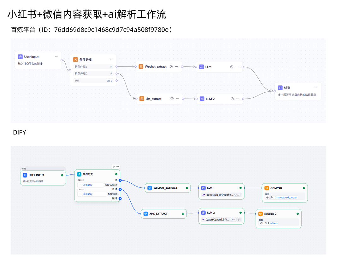Click the CASE 1 query variable tag
Viewport: 342px width, 269px height.
[87, 185]
